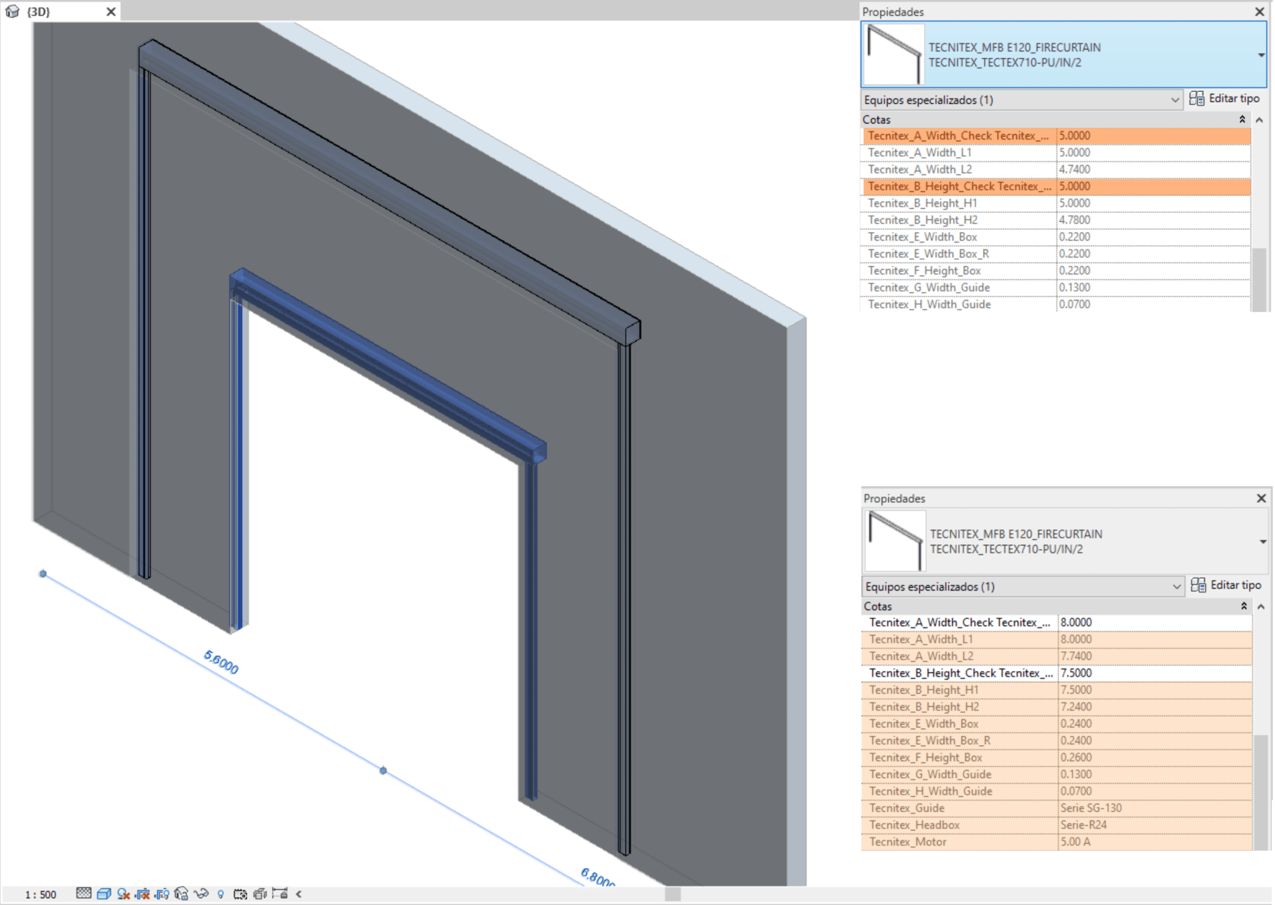
Task: Toggle shadows off icon in view bar
Action: [123, 894]
